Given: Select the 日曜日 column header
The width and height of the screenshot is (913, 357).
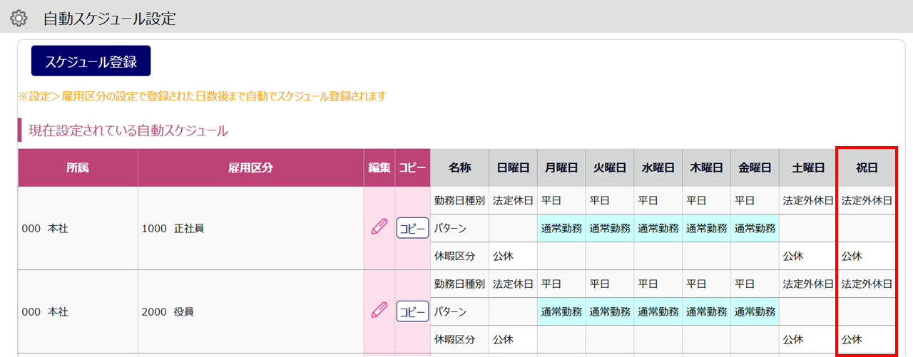Looking at the screenshot, I should point(513,167).
